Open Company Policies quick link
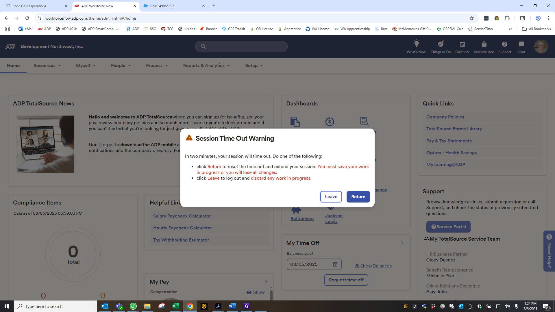 [x=445, y=117]
